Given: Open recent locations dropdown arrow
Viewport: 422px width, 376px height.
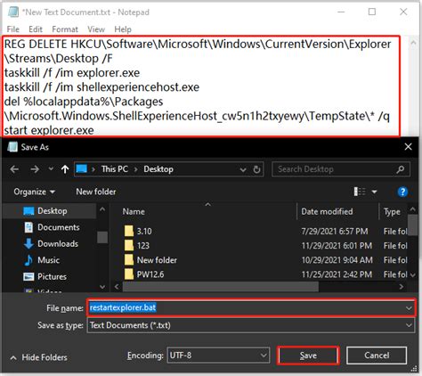Looking at the screenshot, I should pos(51,168).
